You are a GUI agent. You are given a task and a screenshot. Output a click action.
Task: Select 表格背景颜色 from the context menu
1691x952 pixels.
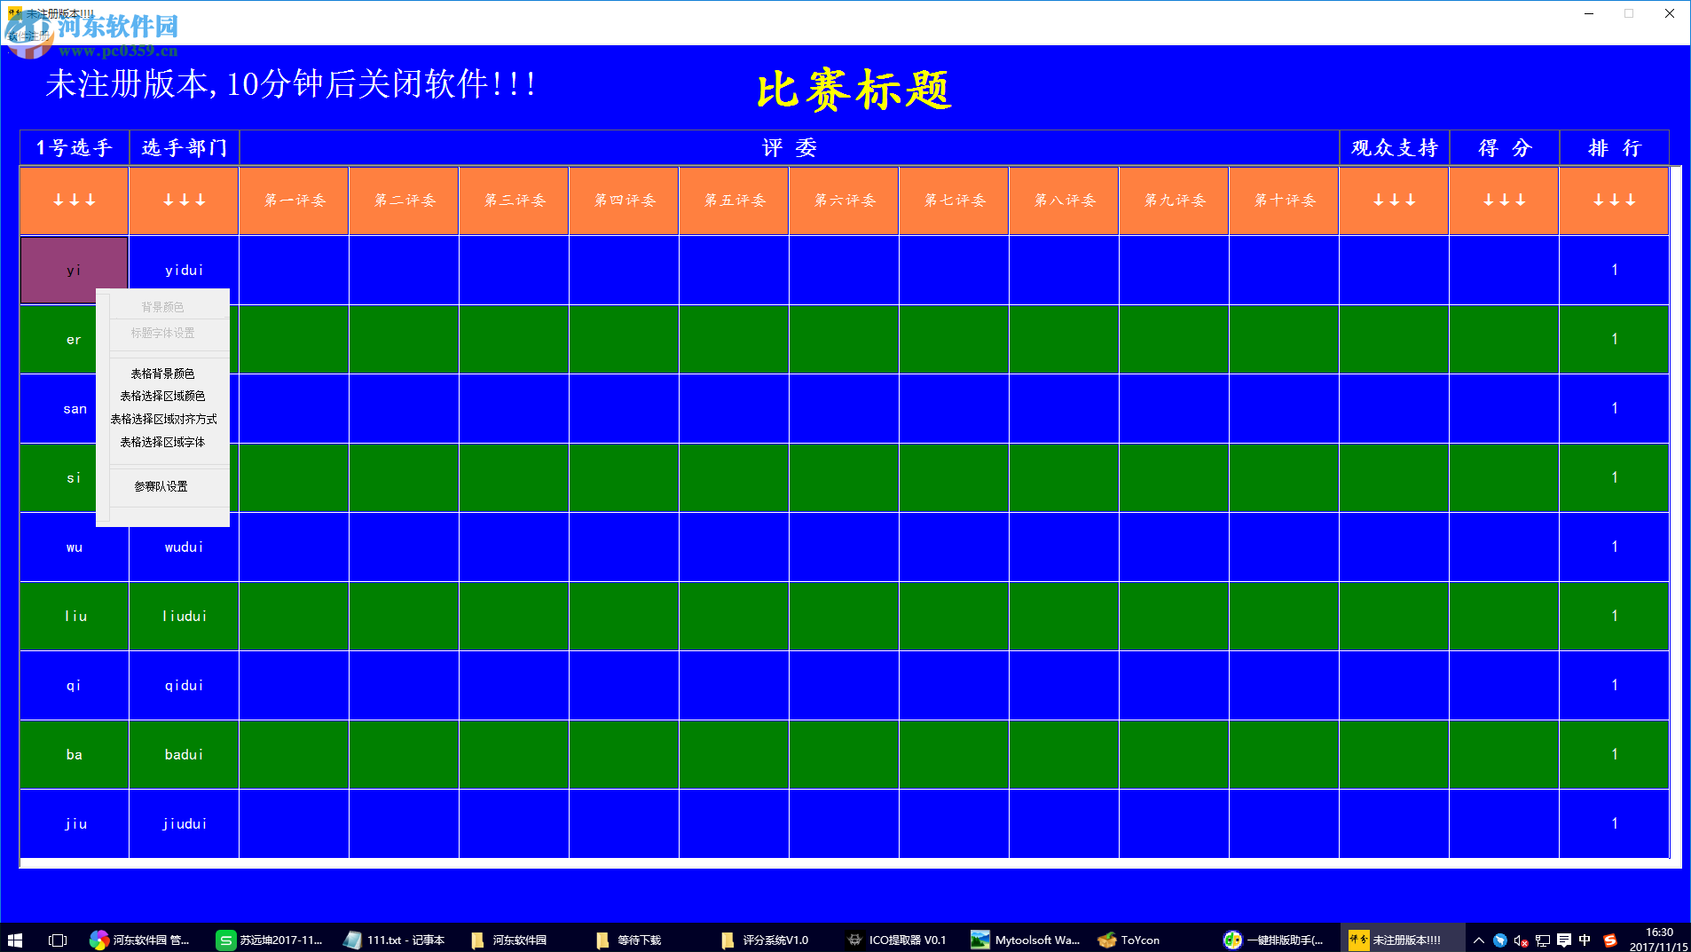click(x=162, y=374)
